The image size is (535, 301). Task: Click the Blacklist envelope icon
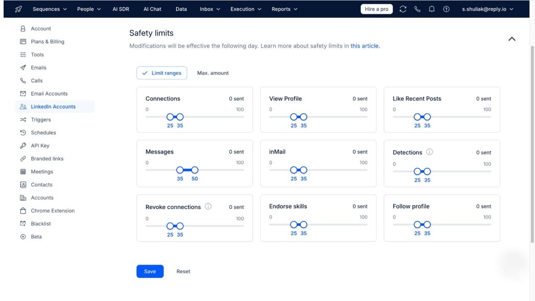click(x=23, y=224)
